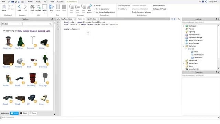Switch to the PLUGINS ribbon tab
Viewport: 220px width, 124px height.
coord(60,2)
